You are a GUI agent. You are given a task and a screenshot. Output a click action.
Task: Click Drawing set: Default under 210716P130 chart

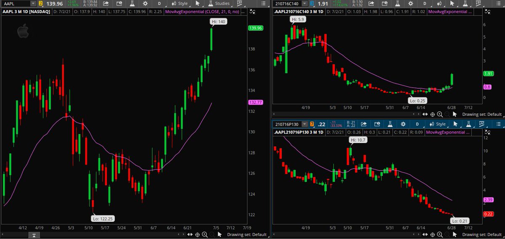482,234
